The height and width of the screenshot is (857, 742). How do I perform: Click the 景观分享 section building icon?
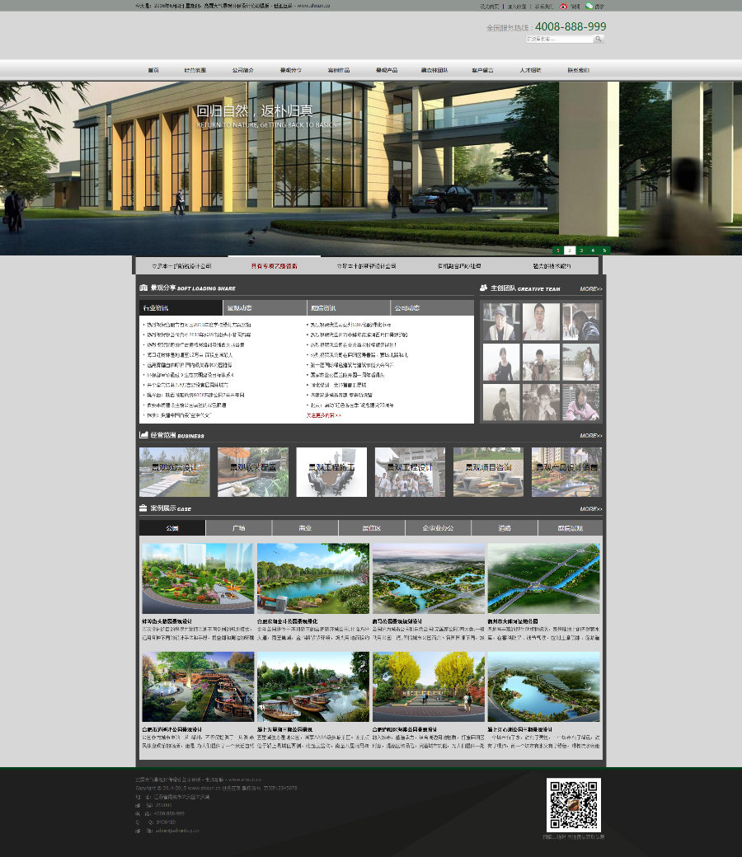pyautogui.click(x=143, y=288)
